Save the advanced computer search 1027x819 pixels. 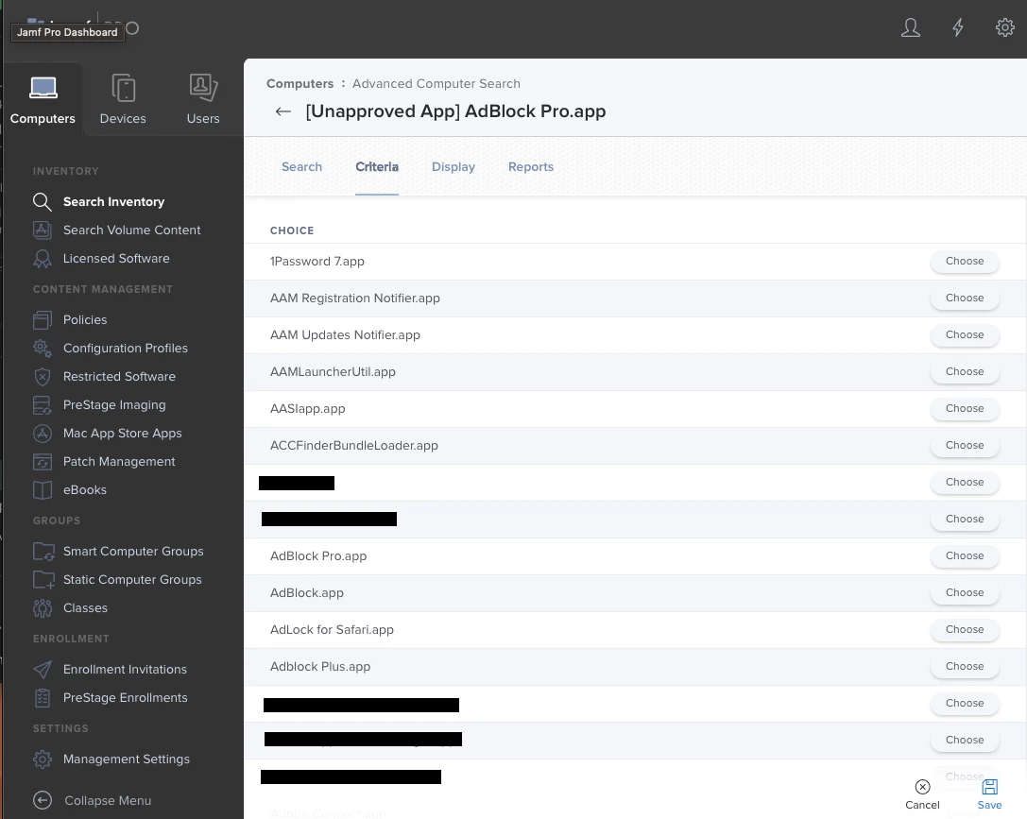click(x=989, y=794)
